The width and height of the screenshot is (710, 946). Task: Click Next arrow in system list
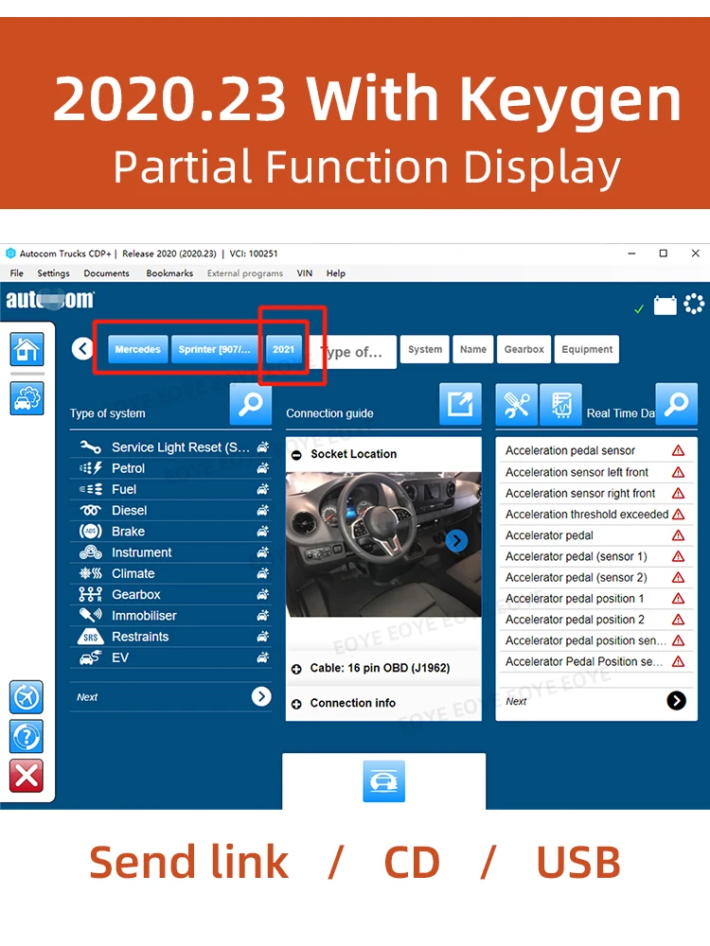(261, 697)
